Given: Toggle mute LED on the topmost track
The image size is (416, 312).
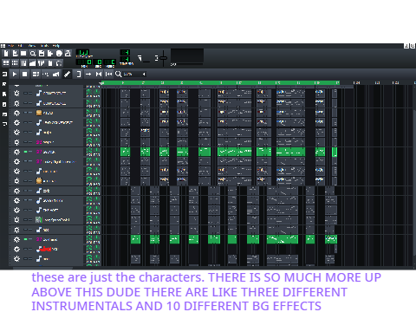Looking at the screenshot, I should tap(26, 93).
